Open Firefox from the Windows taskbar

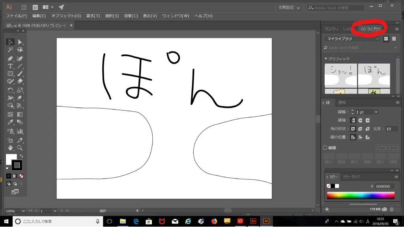pyautogui.click(x=214, y=221)
